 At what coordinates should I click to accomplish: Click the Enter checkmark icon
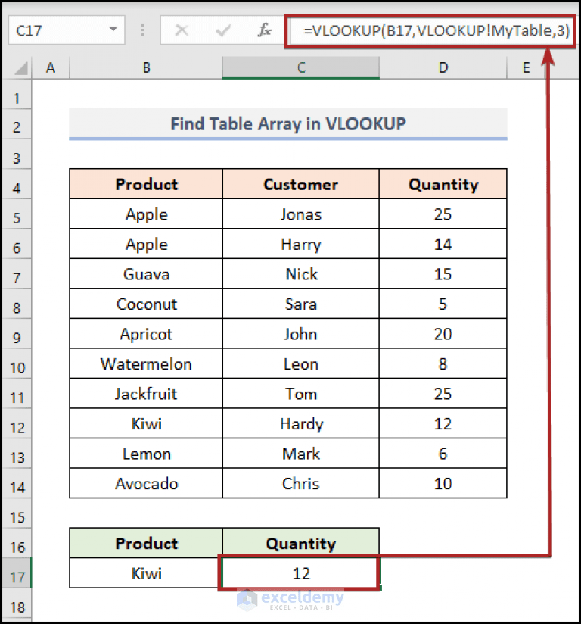click(222, 31)
